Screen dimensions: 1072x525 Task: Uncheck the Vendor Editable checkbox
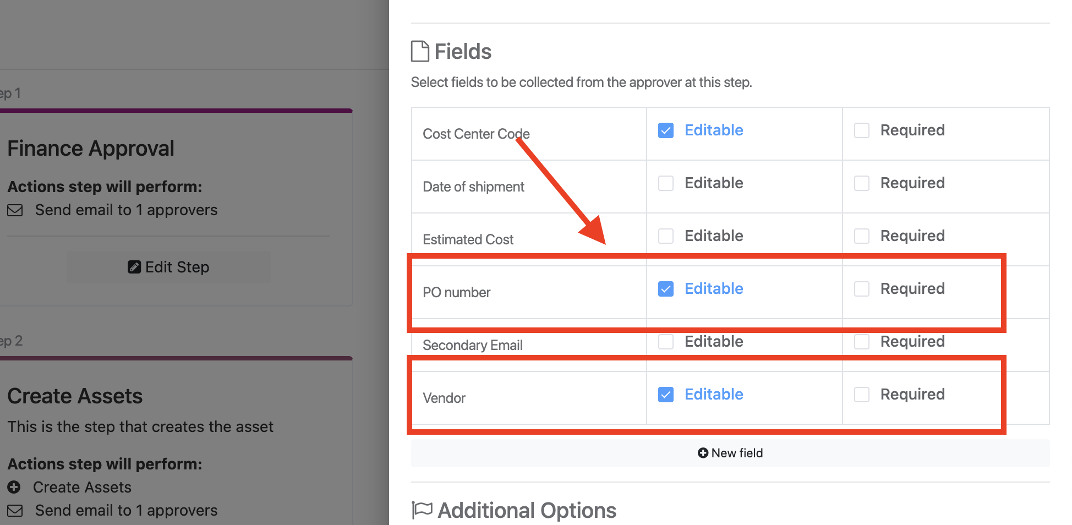(666, 395)
